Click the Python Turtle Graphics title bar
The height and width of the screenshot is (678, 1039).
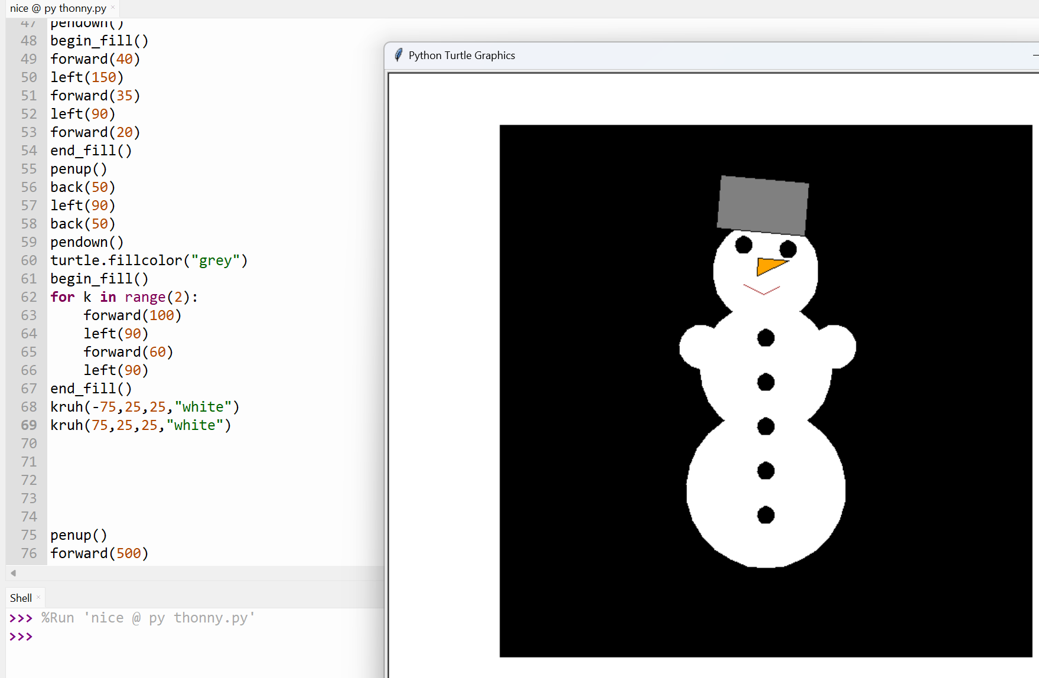point(650,56)
